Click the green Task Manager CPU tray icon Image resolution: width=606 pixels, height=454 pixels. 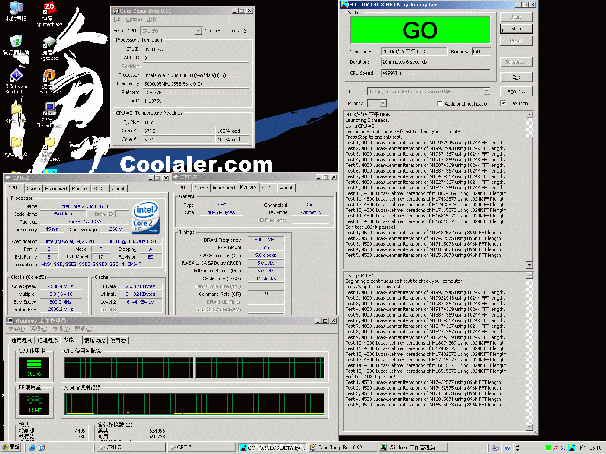point(548,448)
